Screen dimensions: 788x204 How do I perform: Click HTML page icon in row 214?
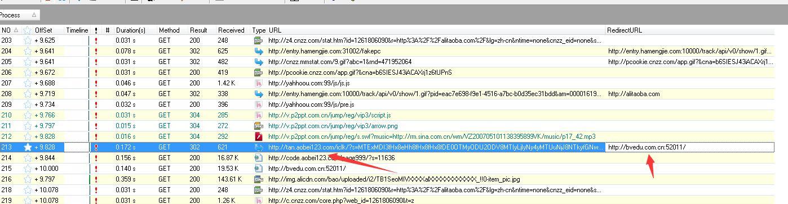pos(259,158)
